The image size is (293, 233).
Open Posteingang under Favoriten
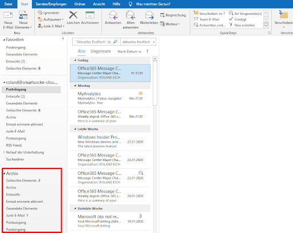click(15, 47)
